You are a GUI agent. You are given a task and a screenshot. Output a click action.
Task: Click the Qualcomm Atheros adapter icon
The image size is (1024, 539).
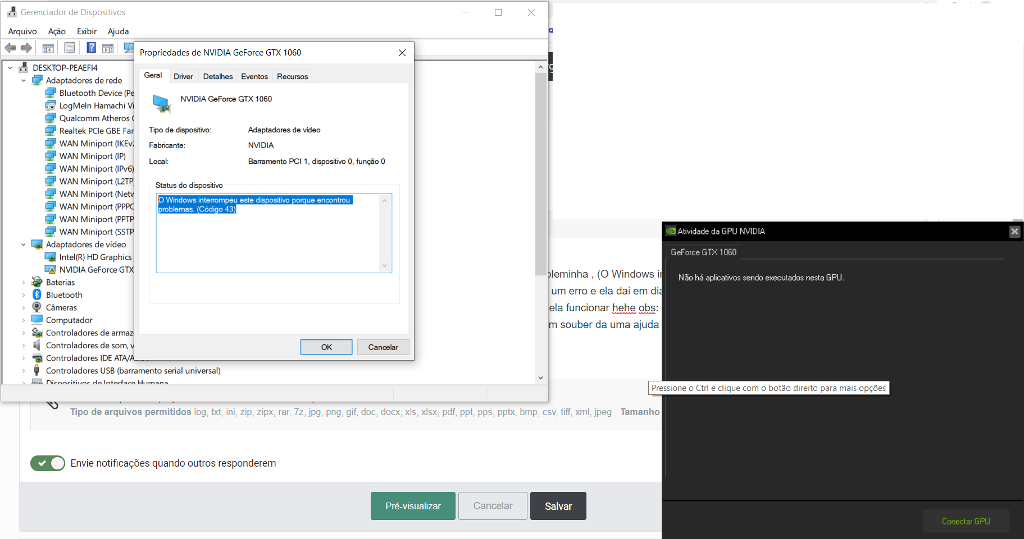51,118
